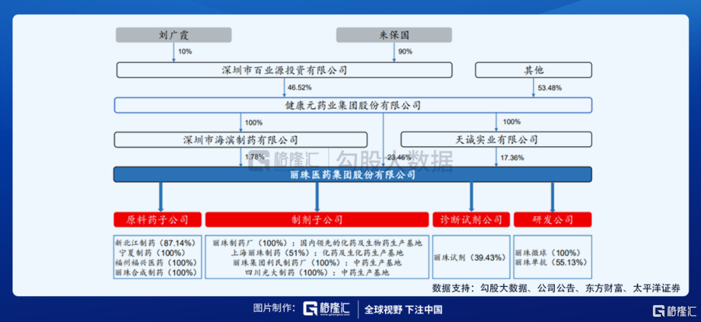Image resolution: width=701 pixels, height=322 pixels.
Task: Select the 刘广霞 shareholder box
Action: (173, 35)
